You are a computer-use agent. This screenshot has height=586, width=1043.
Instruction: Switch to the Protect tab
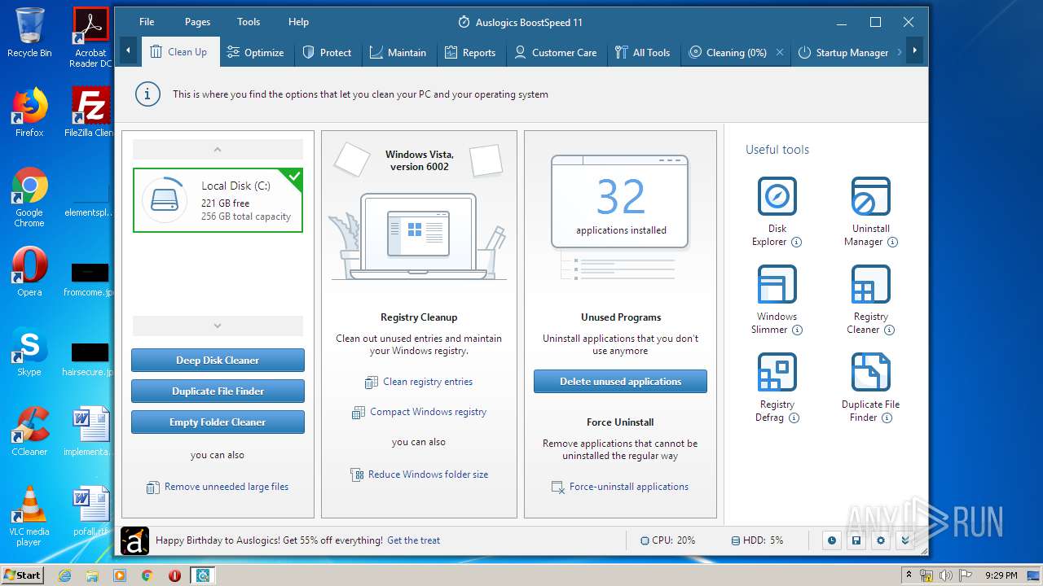327,52
